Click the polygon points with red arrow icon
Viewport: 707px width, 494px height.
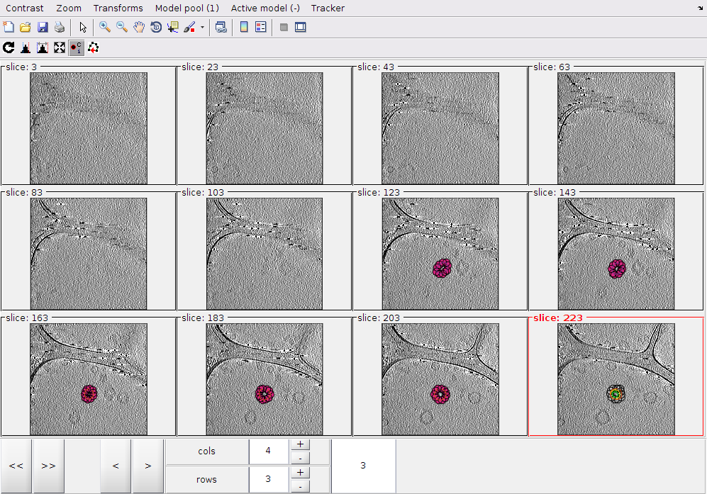(x=94, y=47)
